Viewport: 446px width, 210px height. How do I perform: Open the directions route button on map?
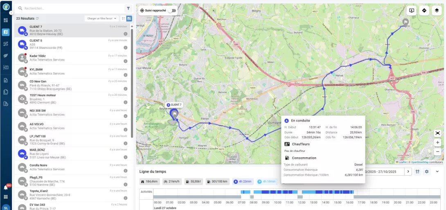pos(424,11)
